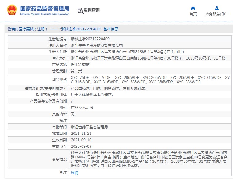
Task: Click the 产品技术要求 attachment value
Action: (82, 107)
